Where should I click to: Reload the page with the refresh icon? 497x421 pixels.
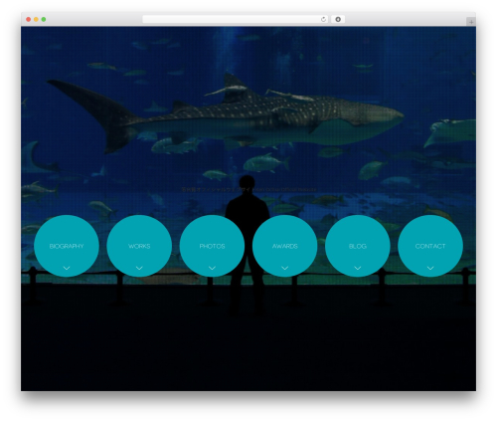tap(323, 19)
